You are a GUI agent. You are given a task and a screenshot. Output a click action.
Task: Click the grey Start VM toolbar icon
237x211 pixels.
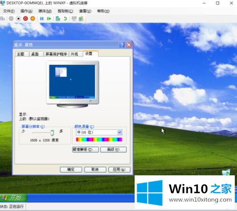11,19
